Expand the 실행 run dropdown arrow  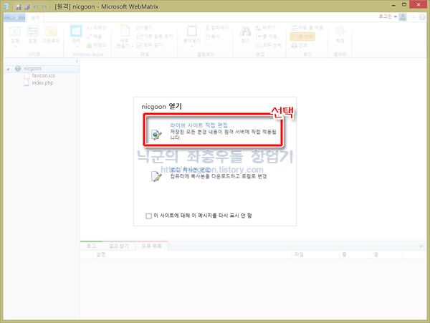(x=15, y=47)
